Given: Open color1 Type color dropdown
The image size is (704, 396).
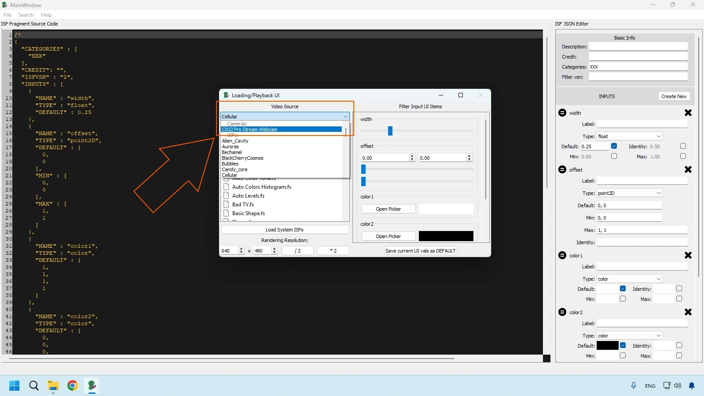Looking at the screenshot, I should click(630, 279).
